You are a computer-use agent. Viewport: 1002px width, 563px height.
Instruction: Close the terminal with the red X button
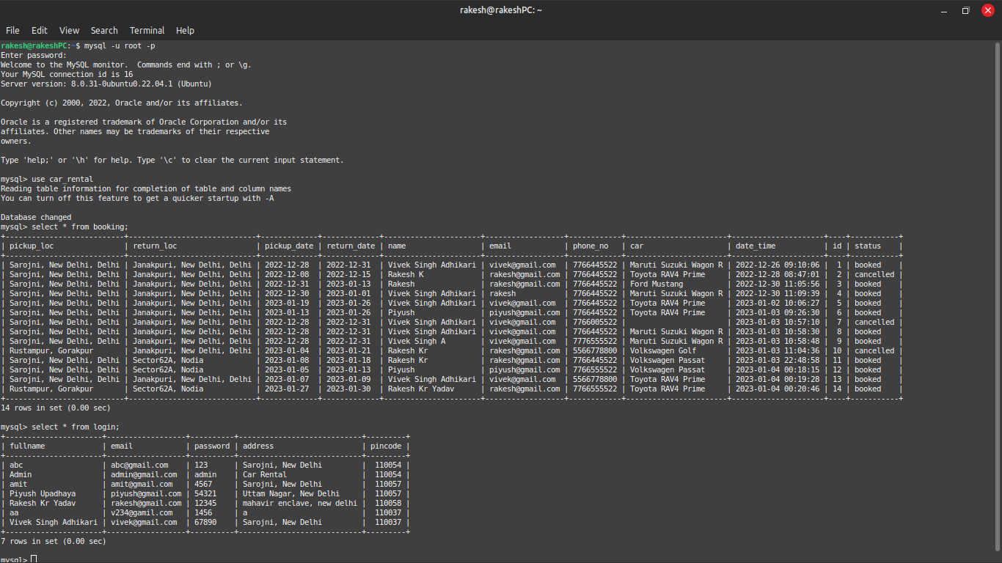(x=987, y=10)
